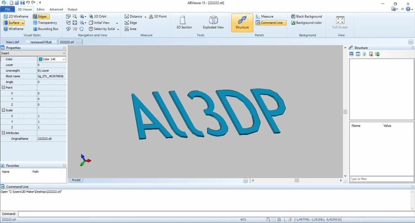This screenshot has width=415, height=223.
Task: Click the Fit to Window icon
Action: pyautogui.click(x=74, y=23)
